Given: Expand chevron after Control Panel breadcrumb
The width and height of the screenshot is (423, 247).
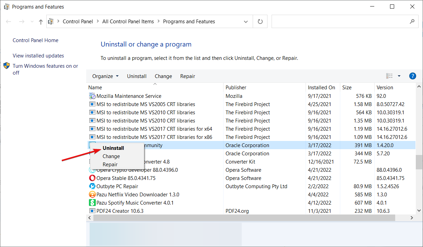Looking at the screenshot, I should (98, 22).
